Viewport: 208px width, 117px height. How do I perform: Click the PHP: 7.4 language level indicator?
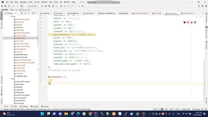coord(156,109)
